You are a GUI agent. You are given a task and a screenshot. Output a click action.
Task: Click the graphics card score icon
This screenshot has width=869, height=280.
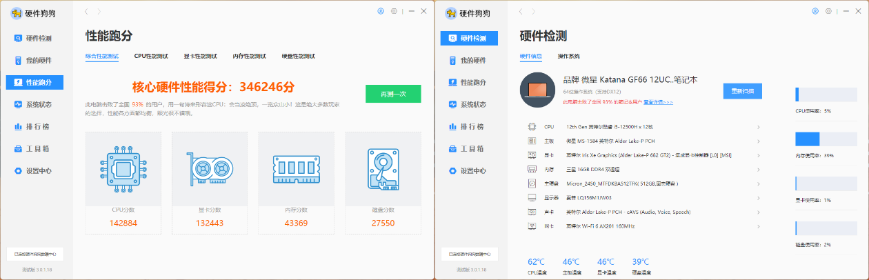pos(210,168)
